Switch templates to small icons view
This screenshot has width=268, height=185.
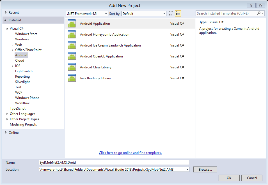(171, 13)
